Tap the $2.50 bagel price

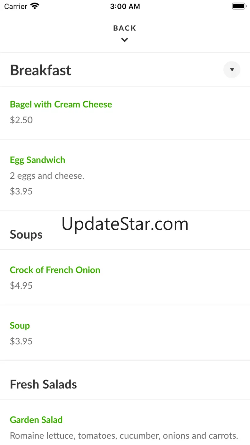pyautogui.click(x=21, y=120)
